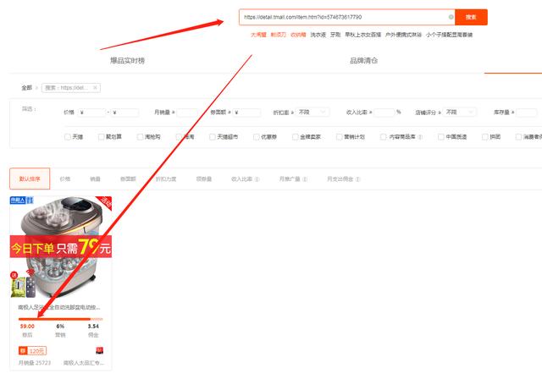
Task: Sort results by 月推广量
Action: click(290, 179)
